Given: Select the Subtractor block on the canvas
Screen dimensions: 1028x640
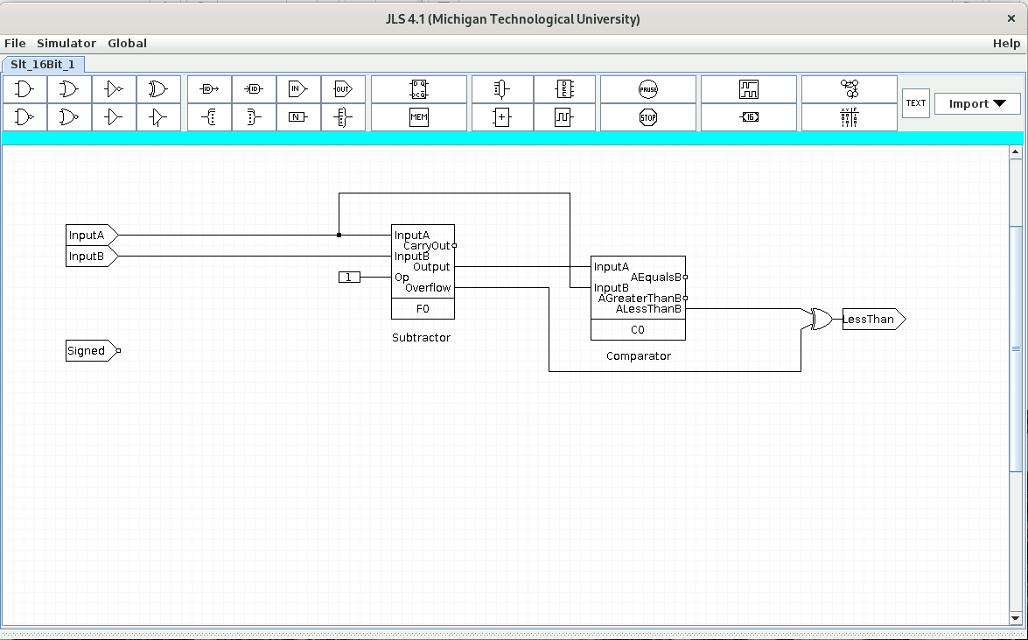Looking at the screenshot, I should tap(423, 271).
